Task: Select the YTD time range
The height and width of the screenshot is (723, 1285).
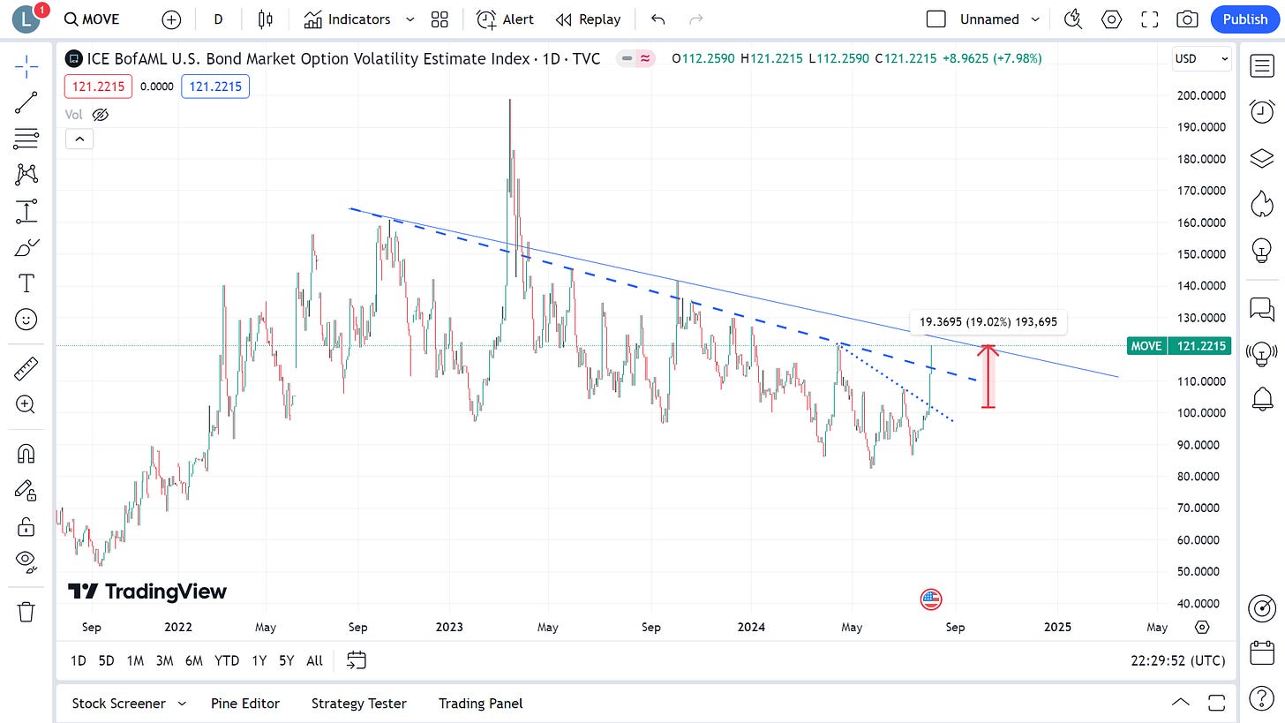Action: [227, 660]
